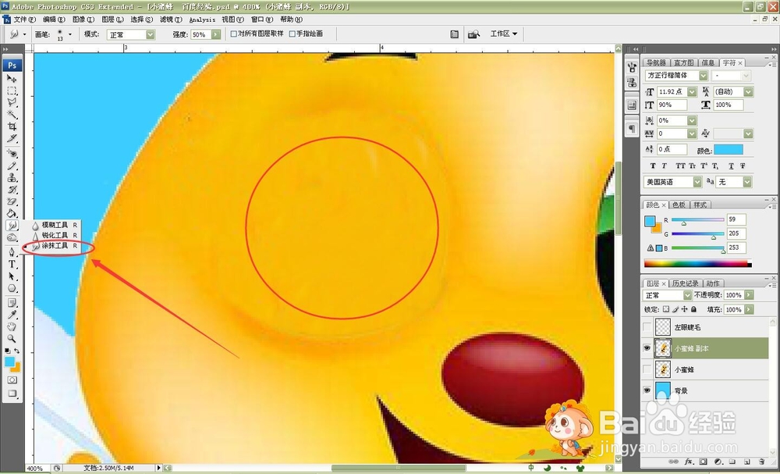Viewport: 780px width, 474px height.
Task: Activate the Type tool
Action: pos(12,265)
